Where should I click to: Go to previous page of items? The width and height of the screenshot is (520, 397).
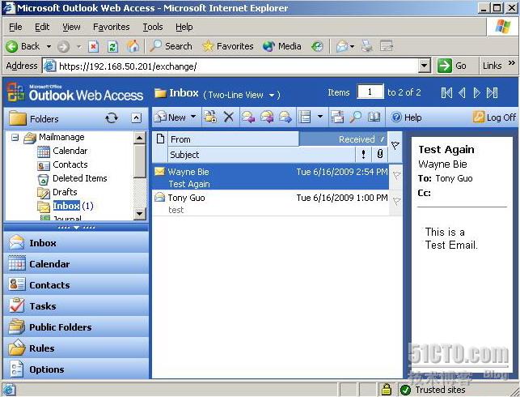462,92
